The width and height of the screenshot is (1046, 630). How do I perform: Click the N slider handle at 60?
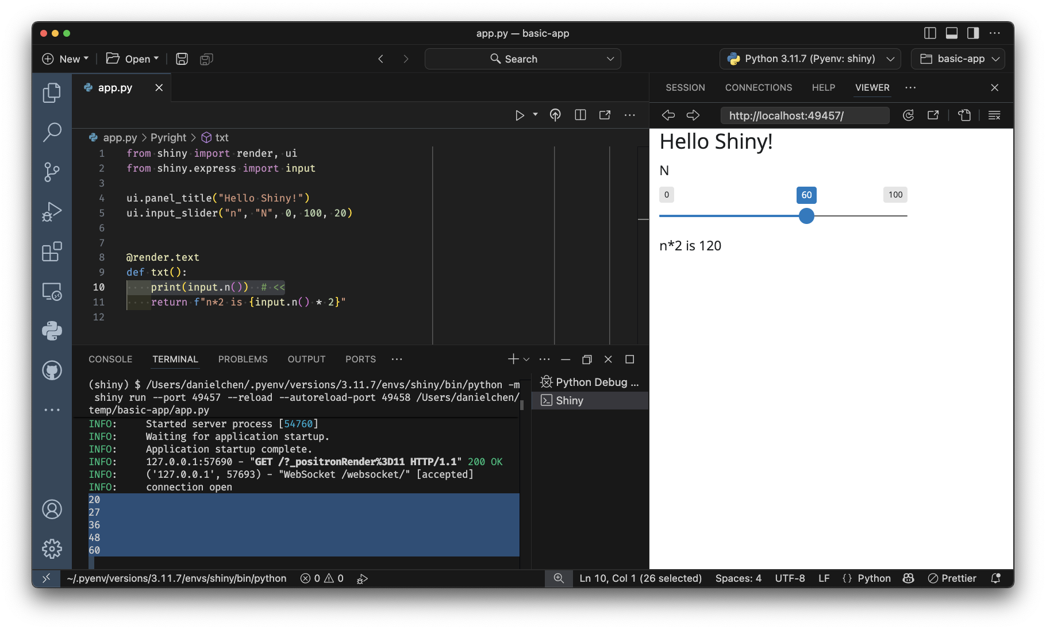tap(806, 216)
